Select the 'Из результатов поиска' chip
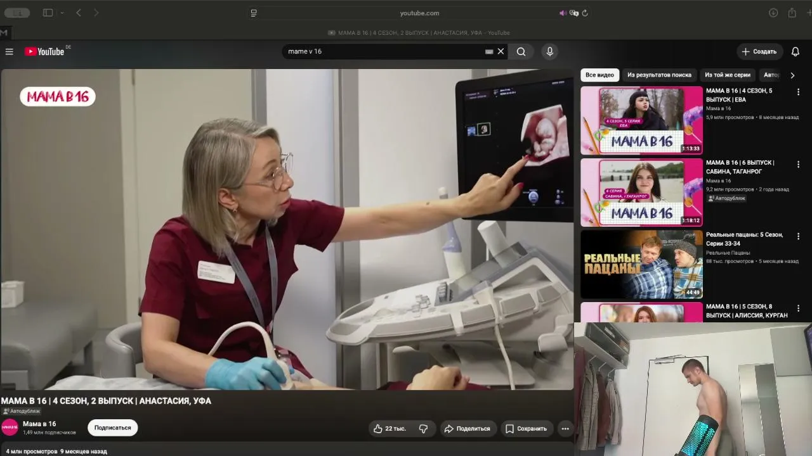 click(x=659, y=75)
